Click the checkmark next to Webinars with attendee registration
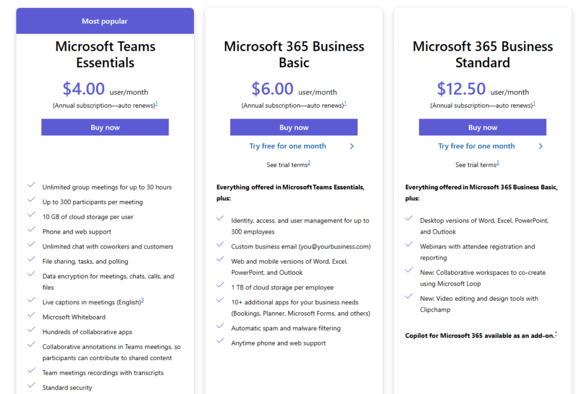Viewport: 579px width, 394px height. [409, 244]
